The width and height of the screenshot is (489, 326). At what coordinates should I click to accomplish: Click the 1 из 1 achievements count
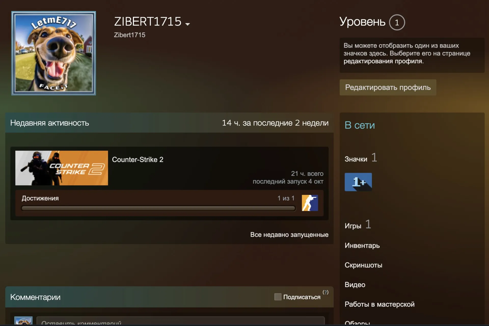click(286, 198)
